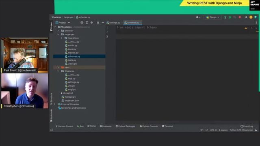
Task: Select wsgi.py in project tree
Action: click(70, 90)
